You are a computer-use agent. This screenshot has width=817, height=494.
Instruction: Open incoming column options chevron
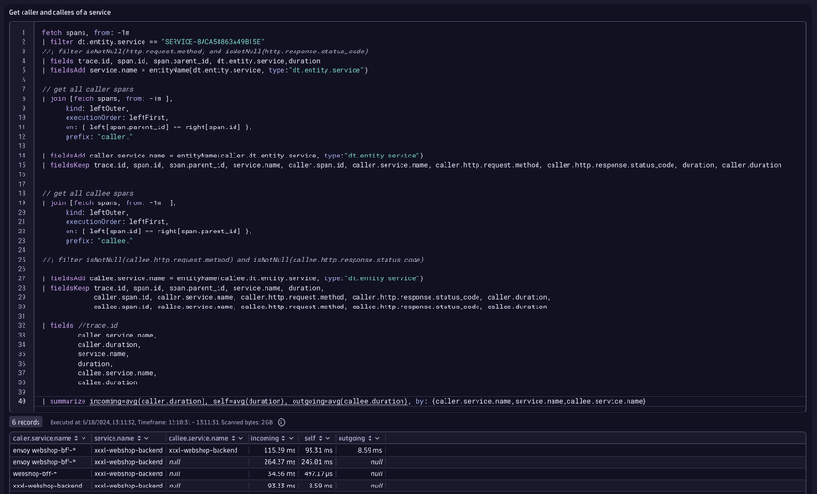click(291, 439)
